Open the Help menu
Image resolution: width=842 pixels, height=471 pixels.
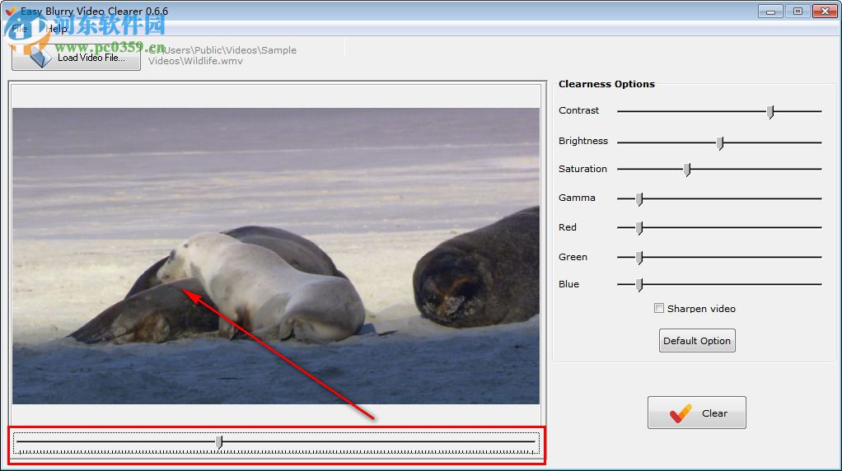pyautogui.click(x=56, y=29)
